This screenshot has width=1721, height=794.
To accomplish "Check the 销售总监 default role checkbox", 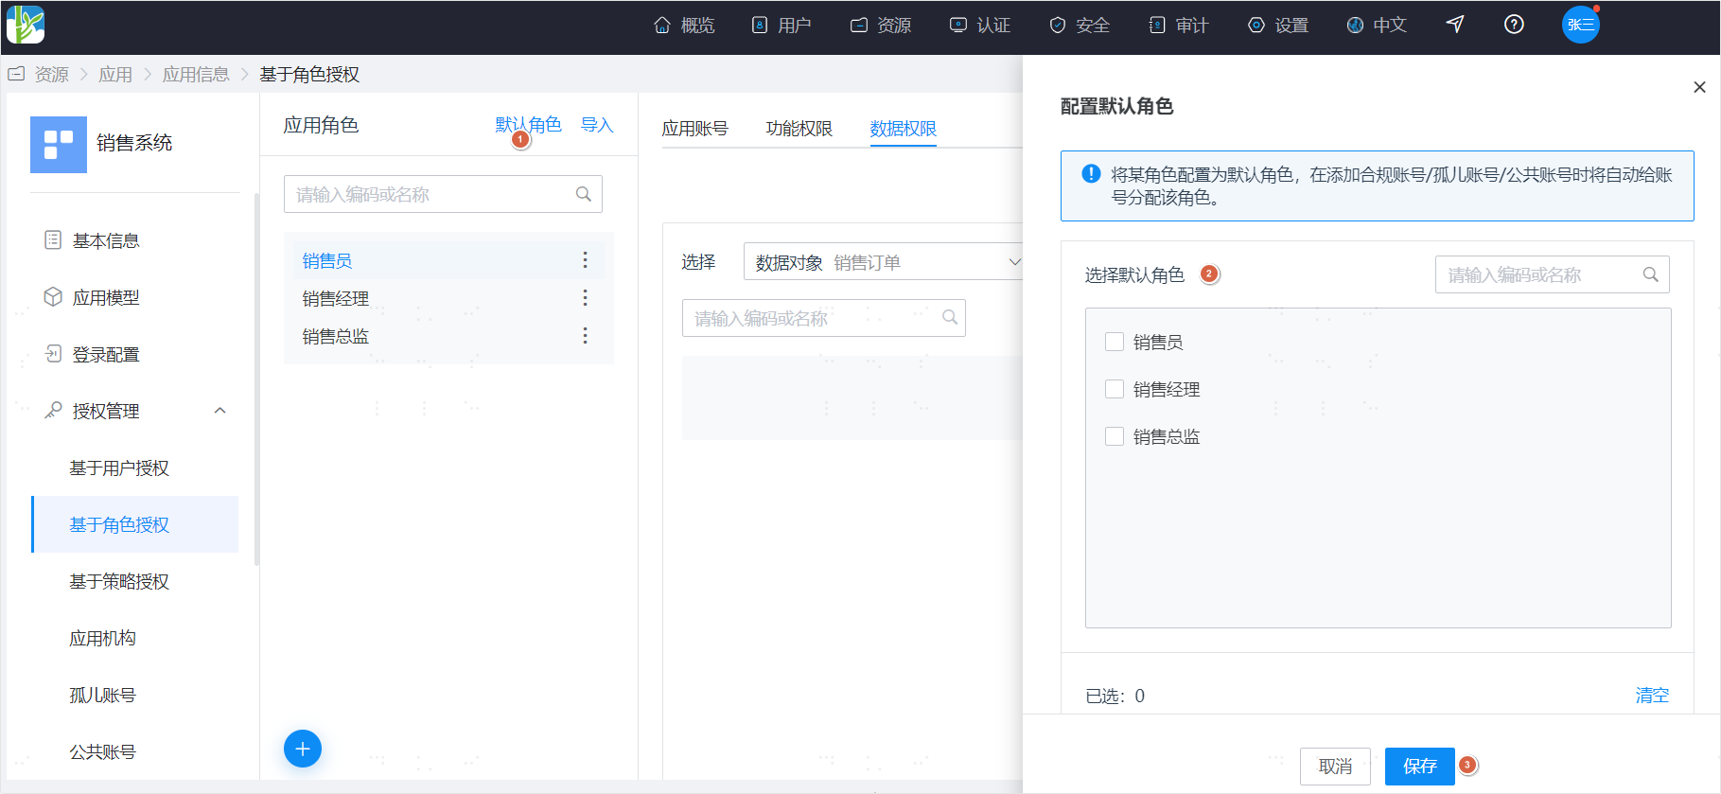I will (x=1115, y=436).
